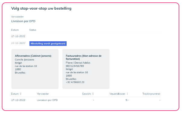Click the first 27-12-2022 status date
This screenshot has width=182, height=113.
click(18, 36)
